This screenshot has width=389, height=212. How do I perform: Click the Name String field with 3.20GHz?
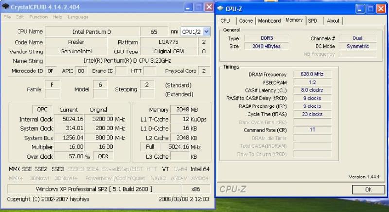[x=127, y=61]
